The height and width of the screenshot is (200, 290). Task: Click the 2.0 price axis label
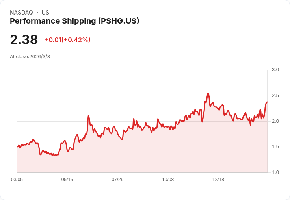pos(275,121)
